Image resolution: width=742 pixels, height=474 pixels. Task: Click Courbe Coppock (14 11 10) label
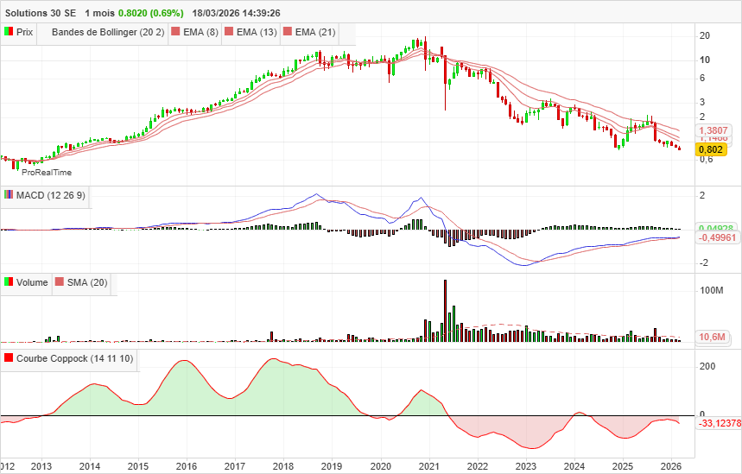point(75,358)
